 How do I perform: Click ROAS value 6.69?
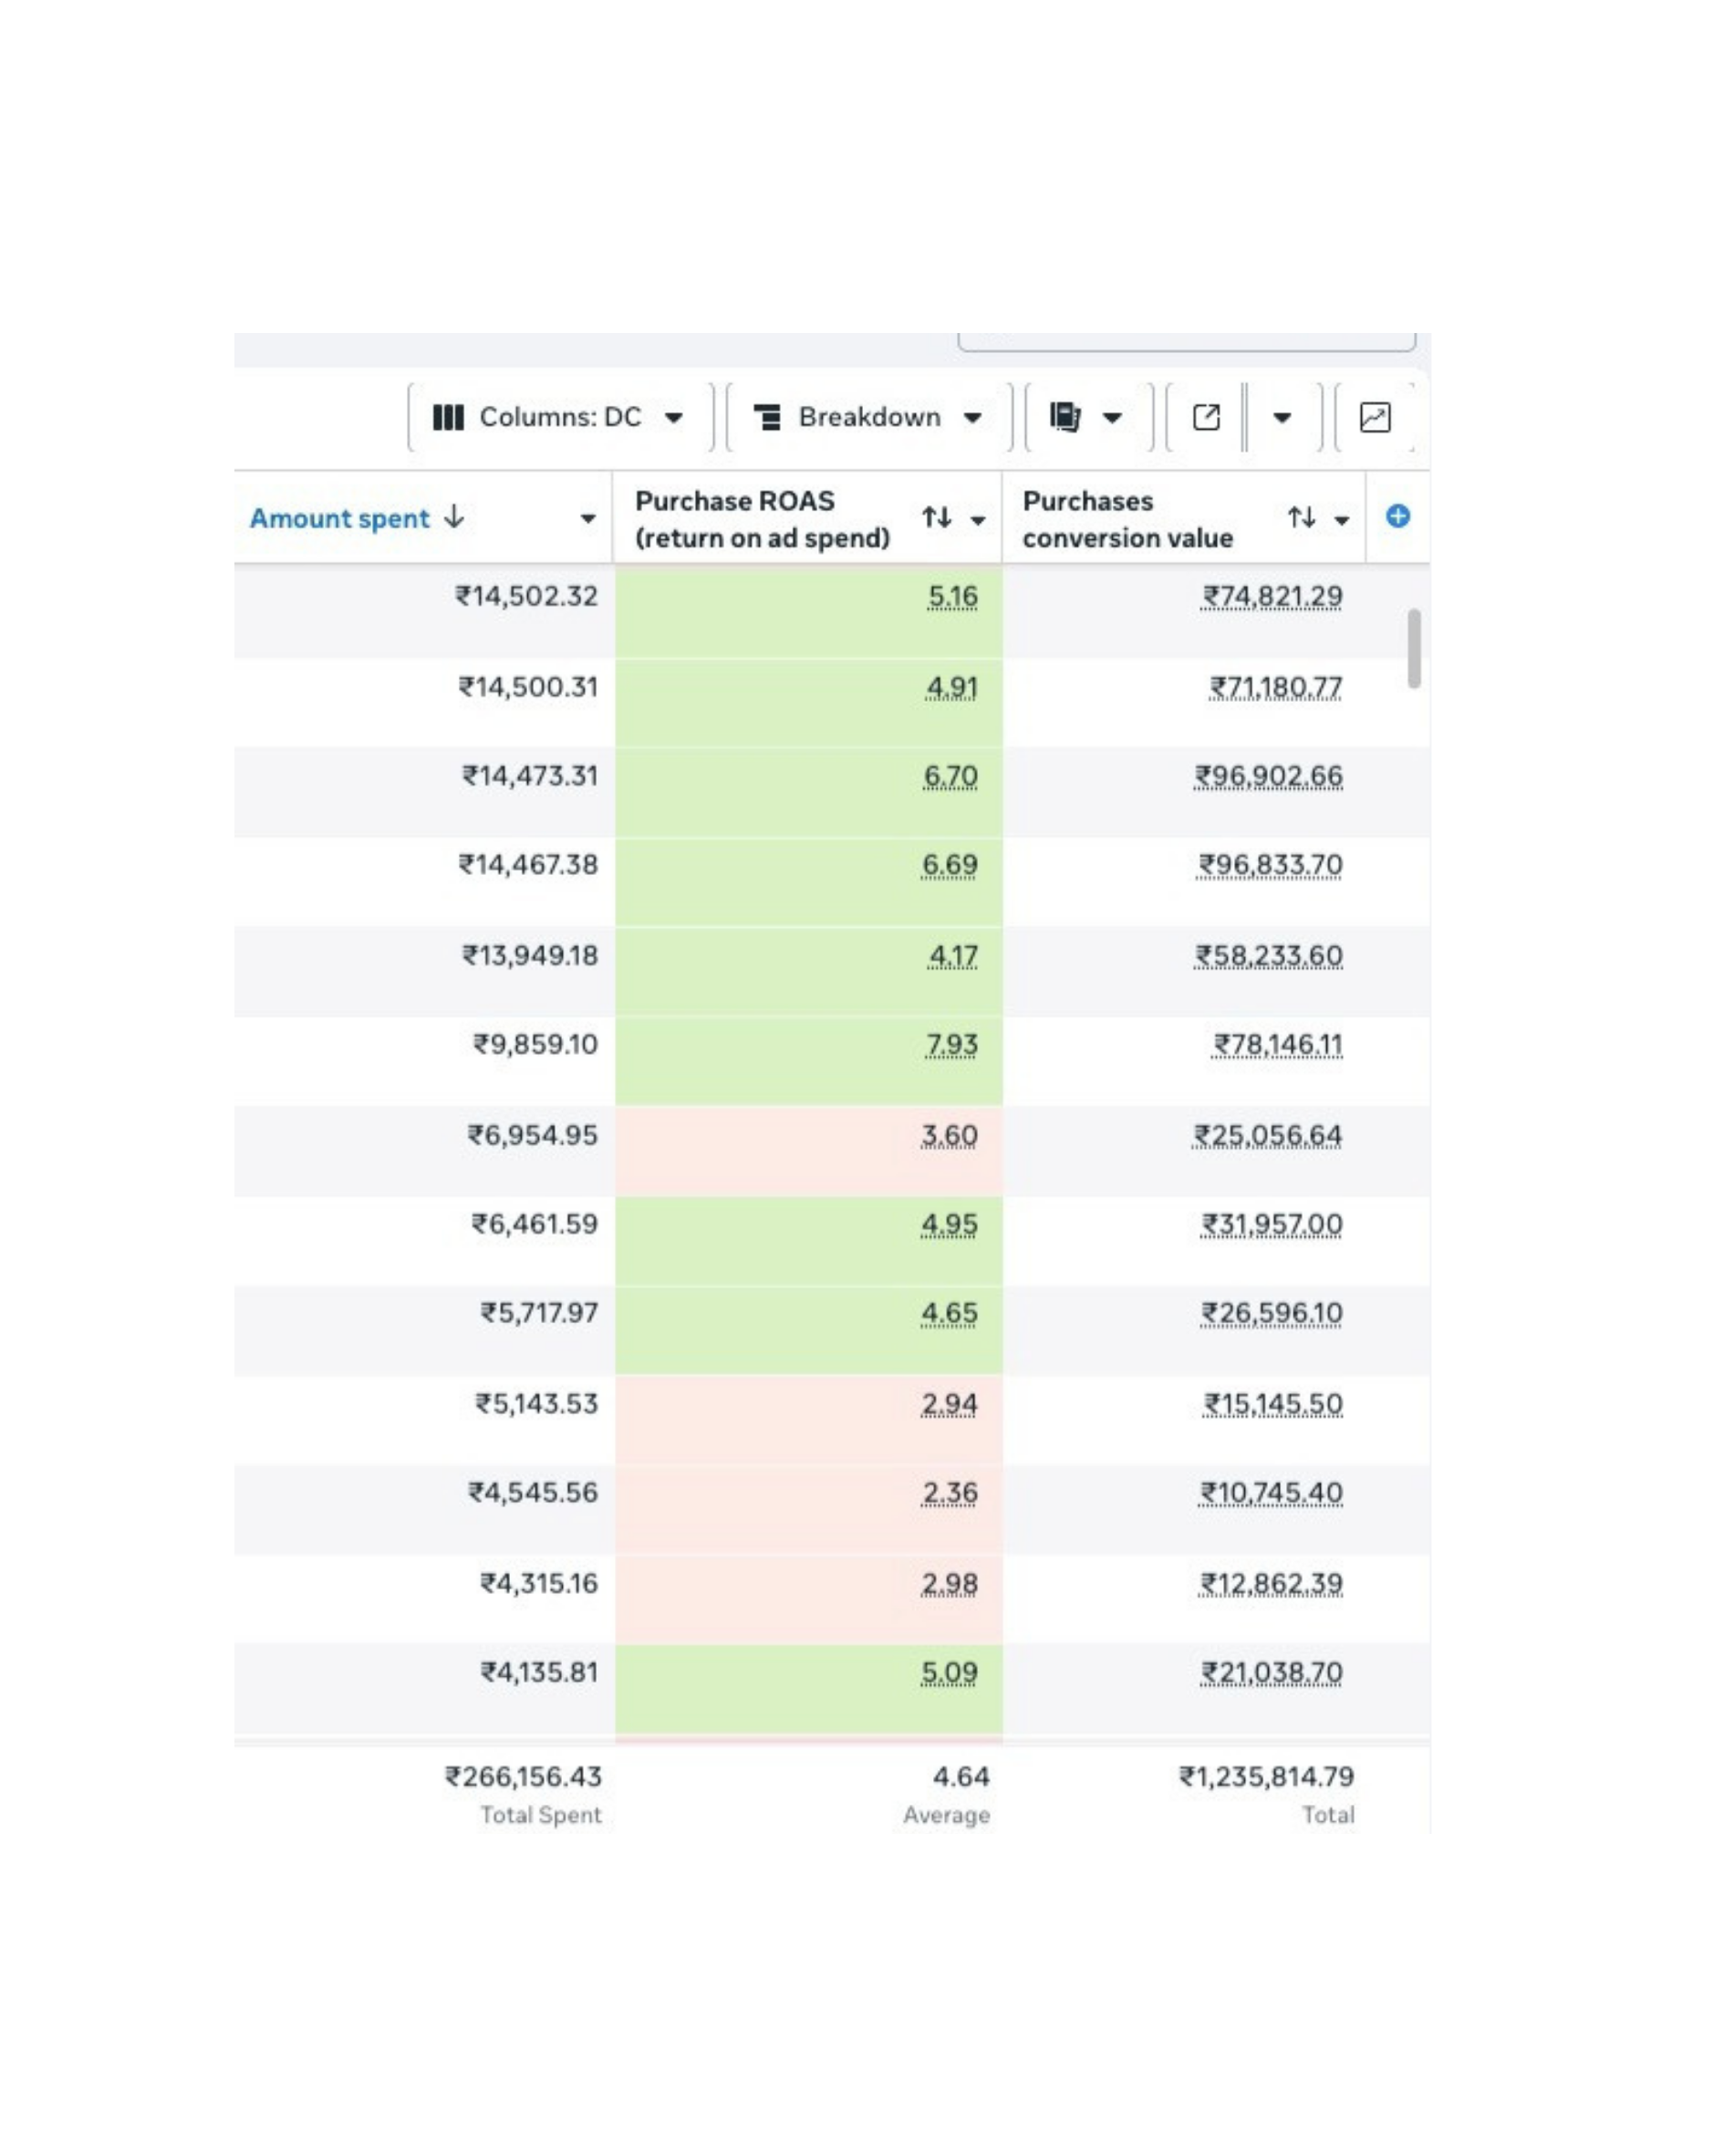pos(950,864)
